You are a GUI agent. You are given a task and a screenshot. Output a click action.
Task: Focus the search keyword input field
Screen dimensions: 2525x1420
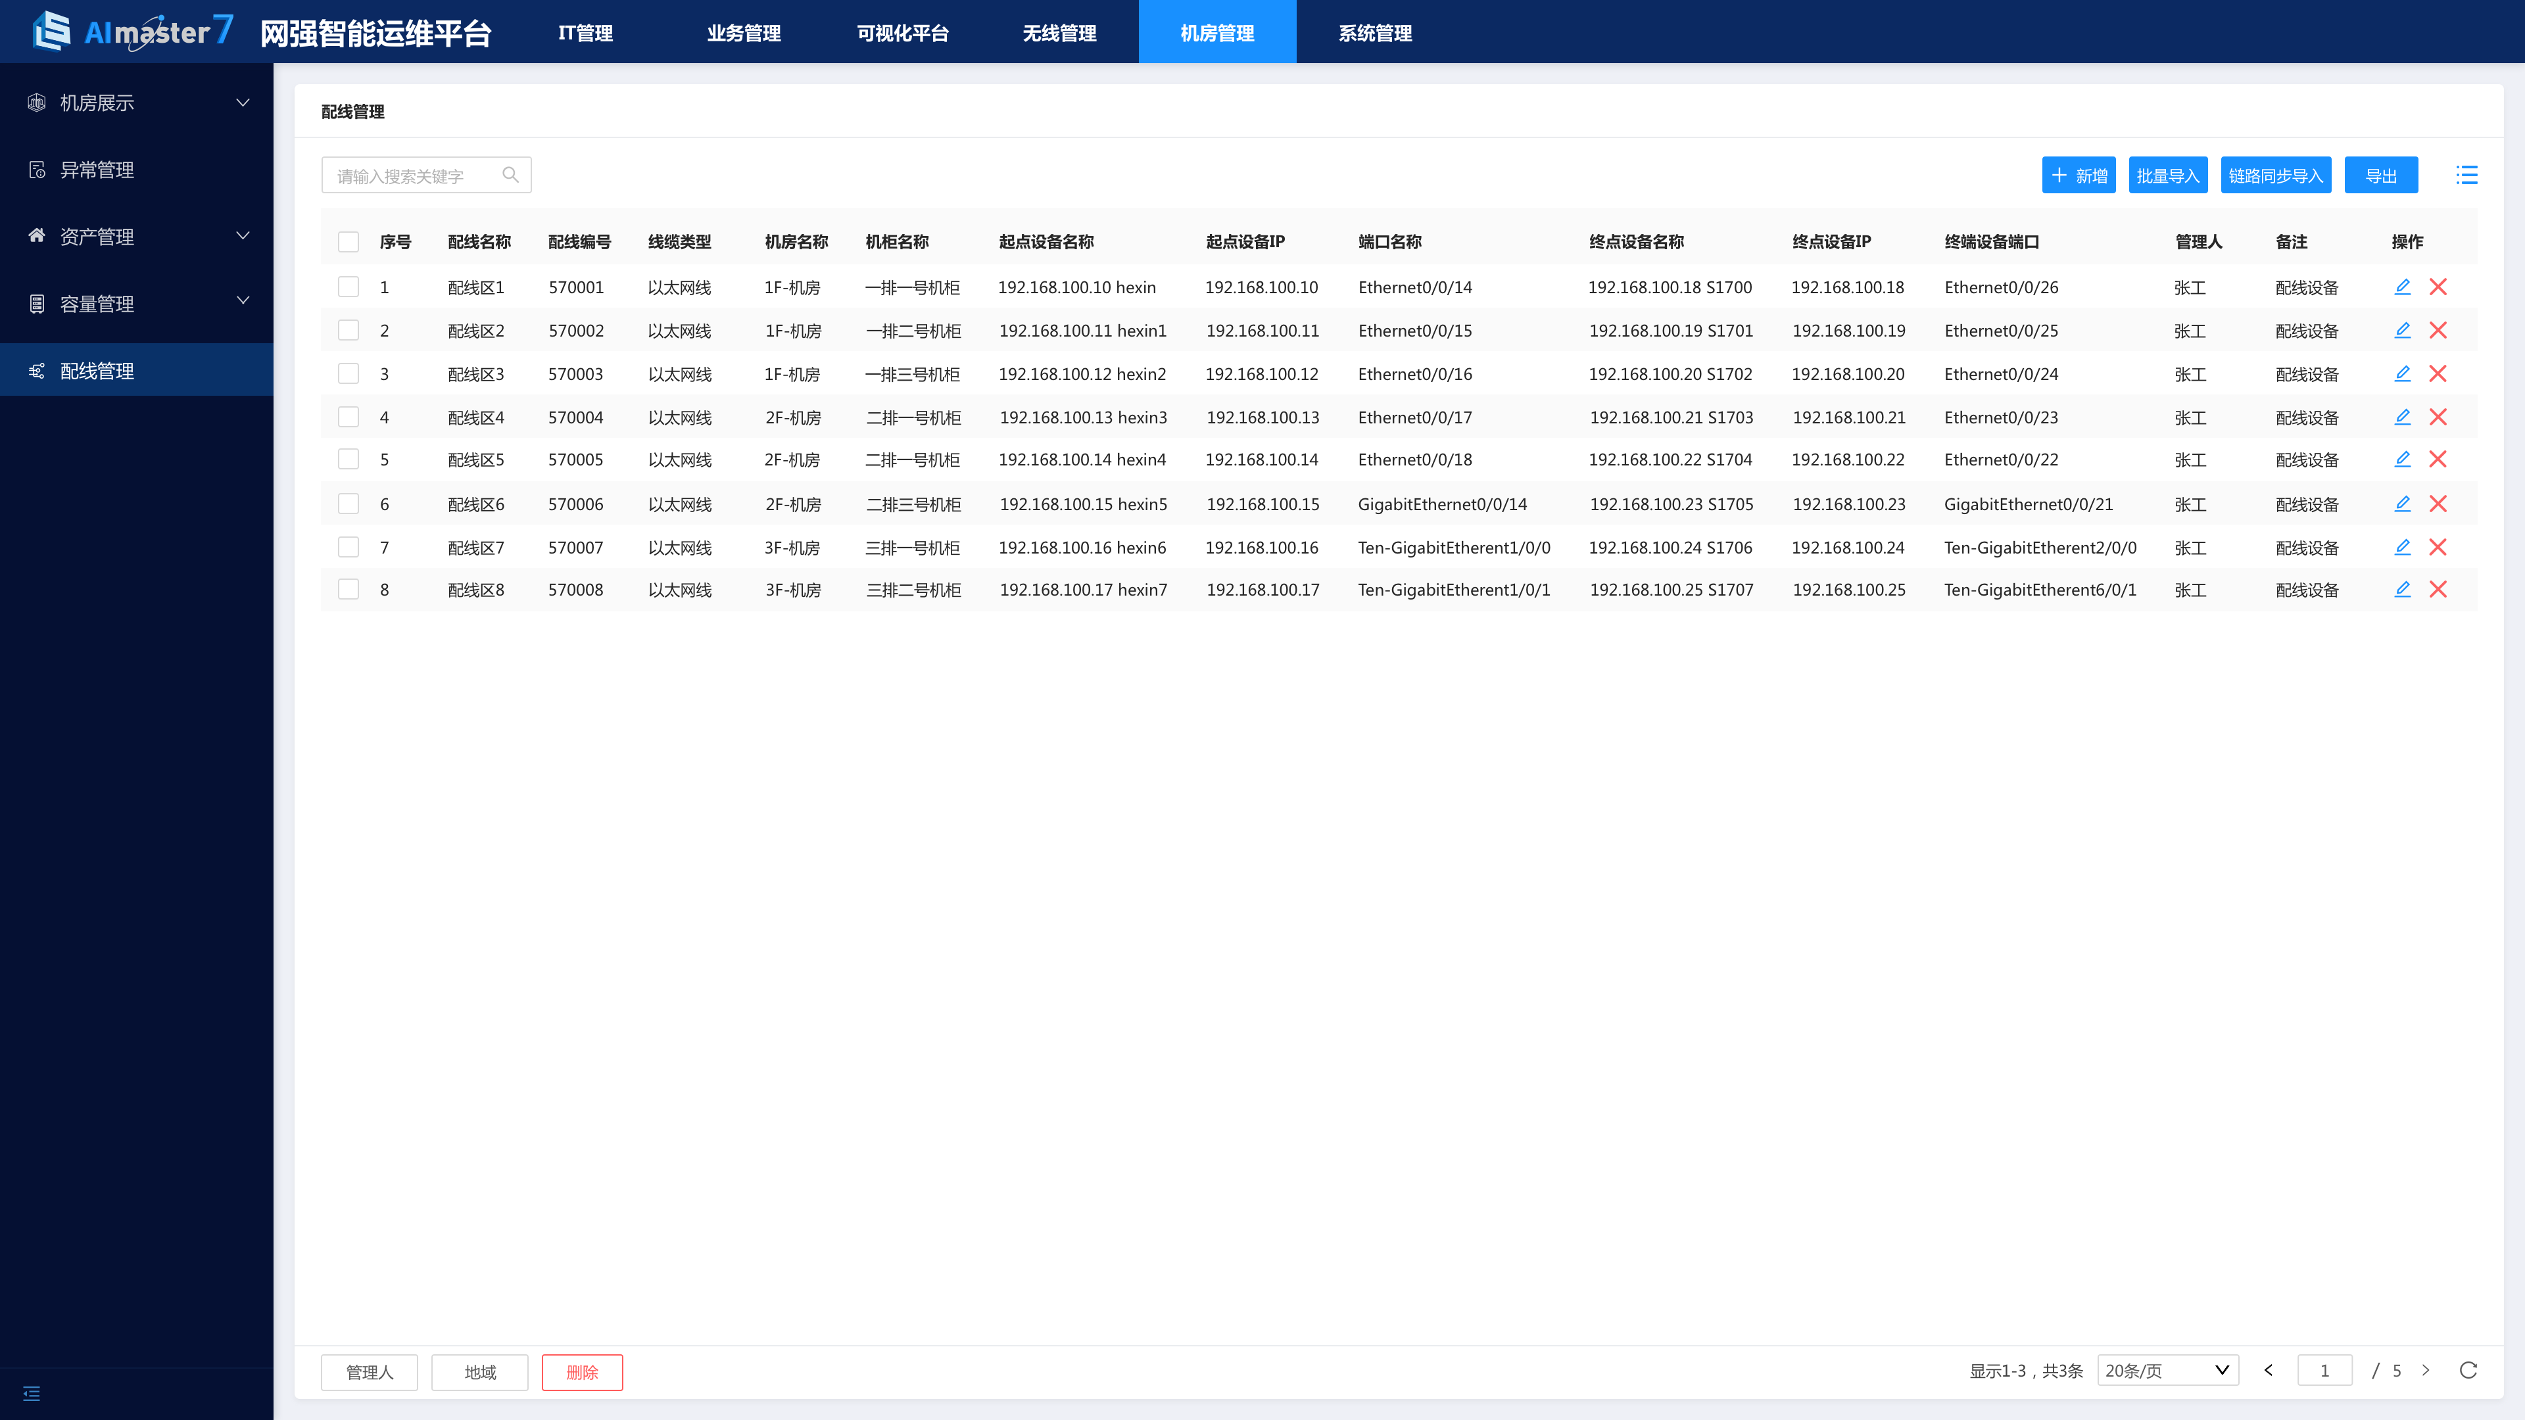coord(425,174)
